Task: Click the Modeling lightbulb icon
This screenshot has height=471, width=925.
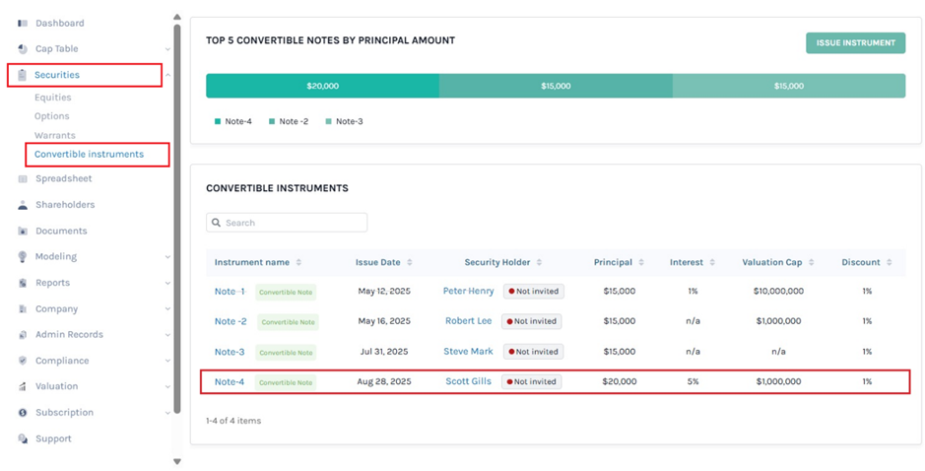Action: (x=23, y=256)
